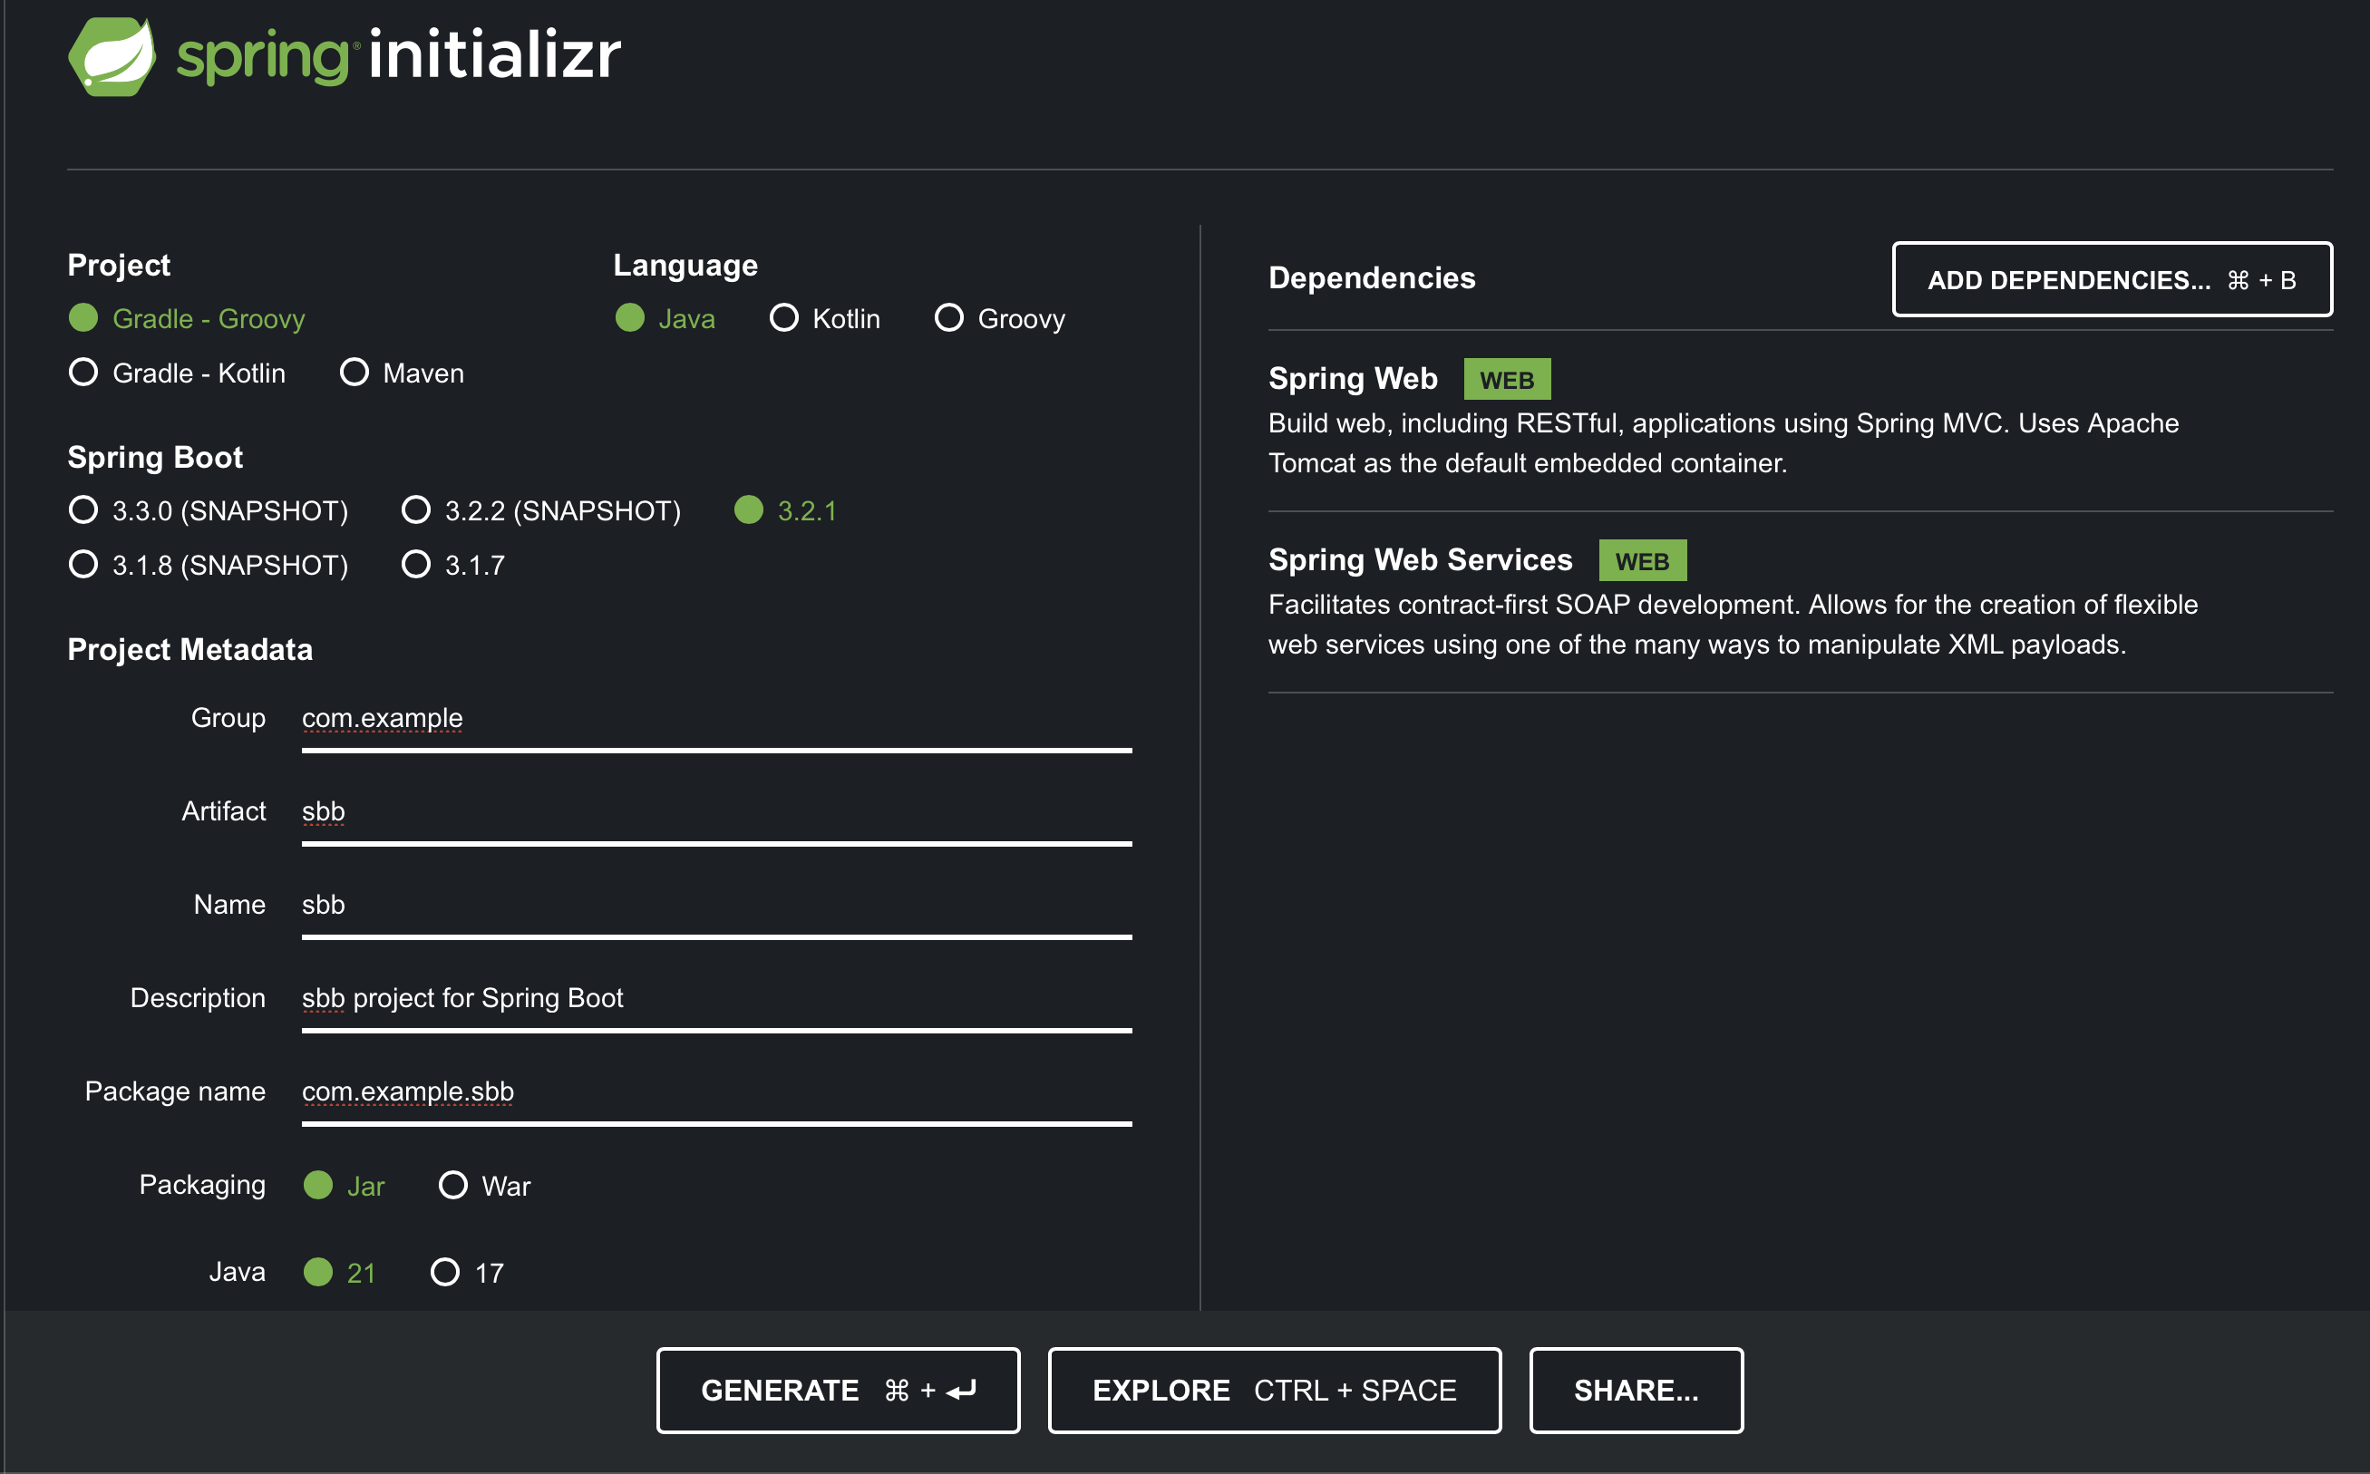Viewport: 2370px width, 1474px height.
Task: Click the WEB tag next to Spring Web
Action: pos(1506,379)
